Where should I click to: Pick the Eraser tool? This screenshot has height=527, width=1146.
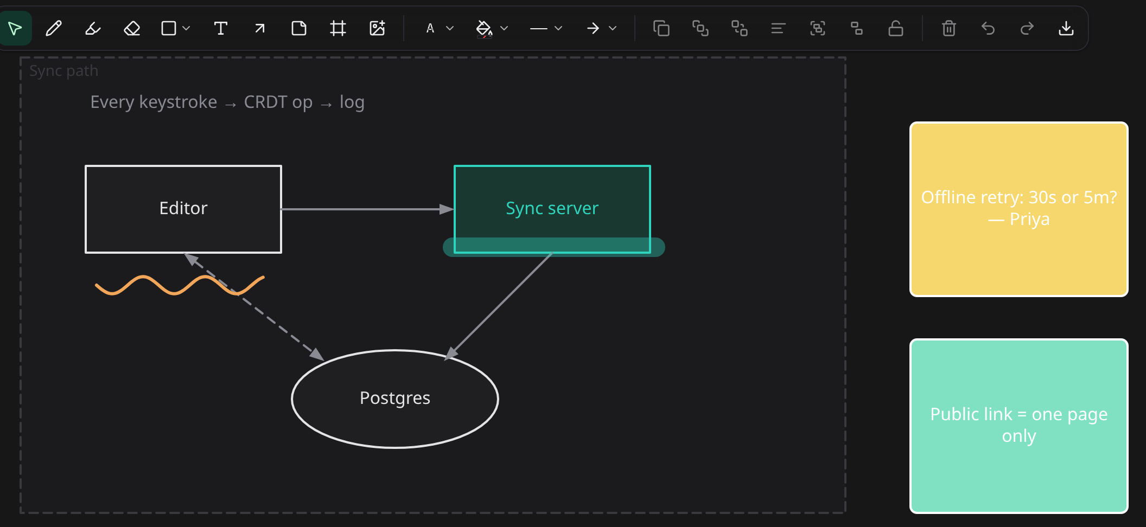(x=132, y=28)
